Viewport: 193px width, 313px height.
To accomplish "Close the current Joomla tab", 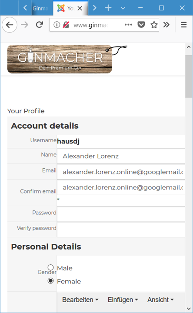I will (80, 8).
